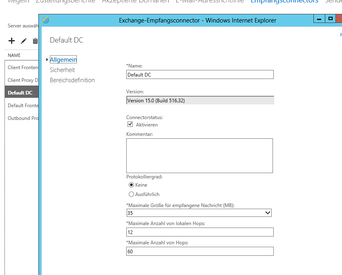342x275 pixels.
Task: Open the E-Mail-Adressrichtlinie tab
Action: click(210, 2)
